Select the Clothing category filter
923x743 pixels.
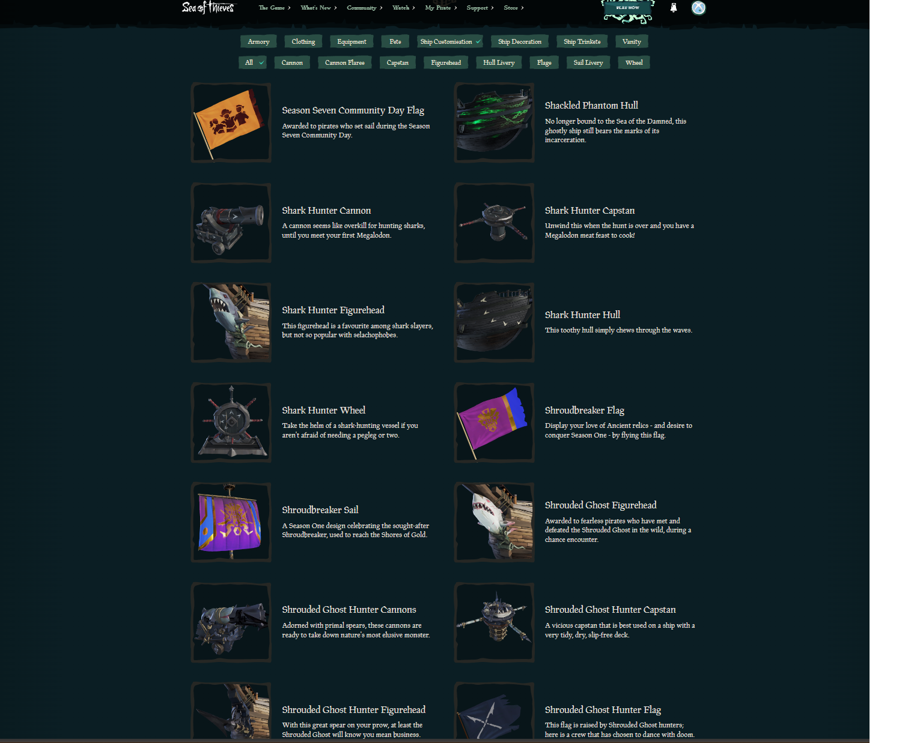(x=303, y=41)
